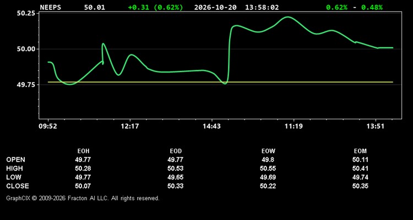Select EOW close value 50.22

pyautogui.click(x=268, y=186)
